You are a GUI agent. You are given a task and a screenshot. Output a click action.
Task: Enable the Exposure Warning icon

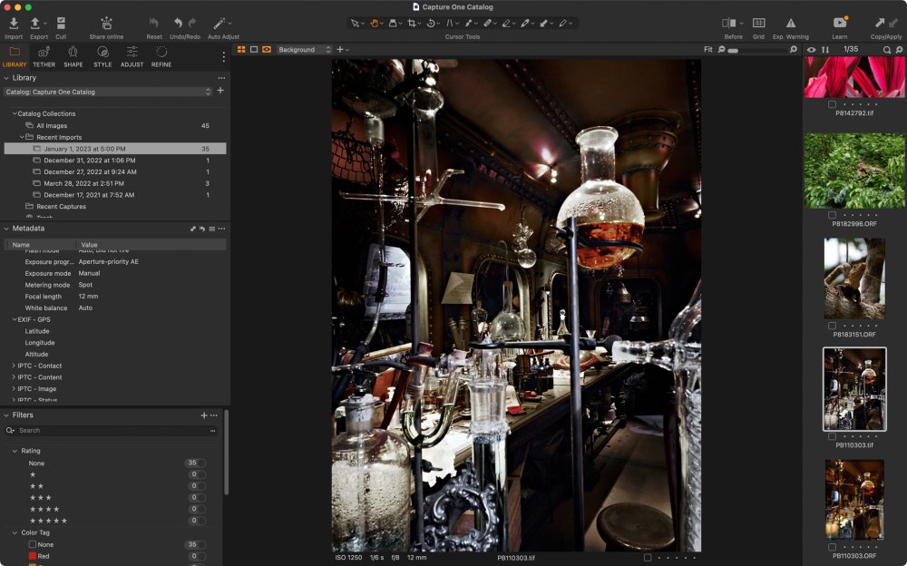tap(791, 23)
